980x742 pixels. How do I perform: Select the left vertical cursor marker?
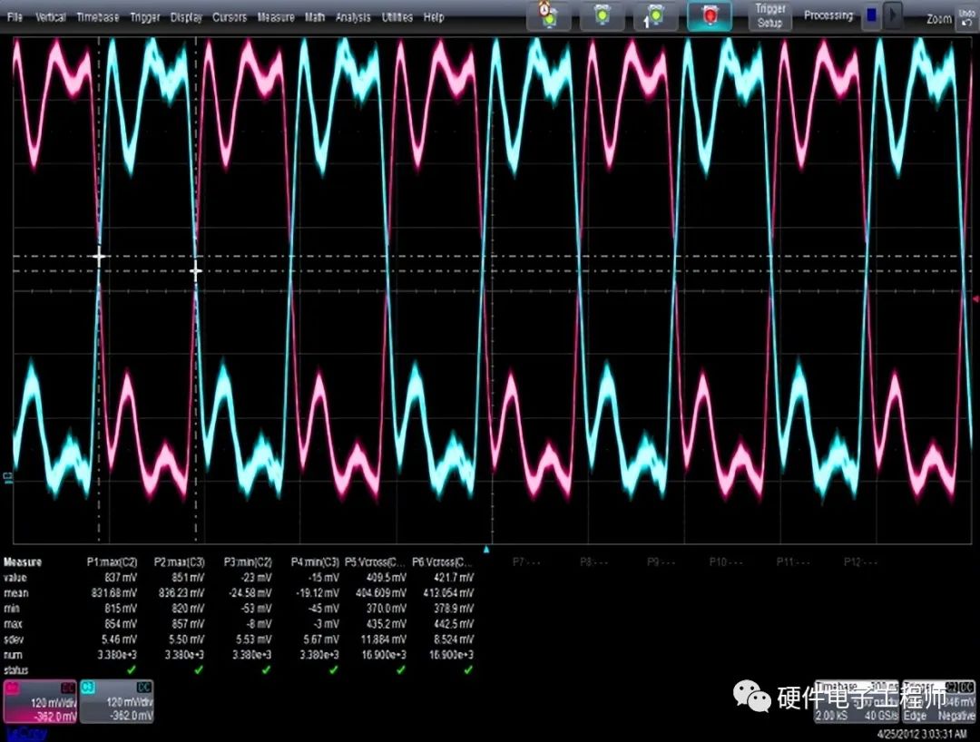100,256
